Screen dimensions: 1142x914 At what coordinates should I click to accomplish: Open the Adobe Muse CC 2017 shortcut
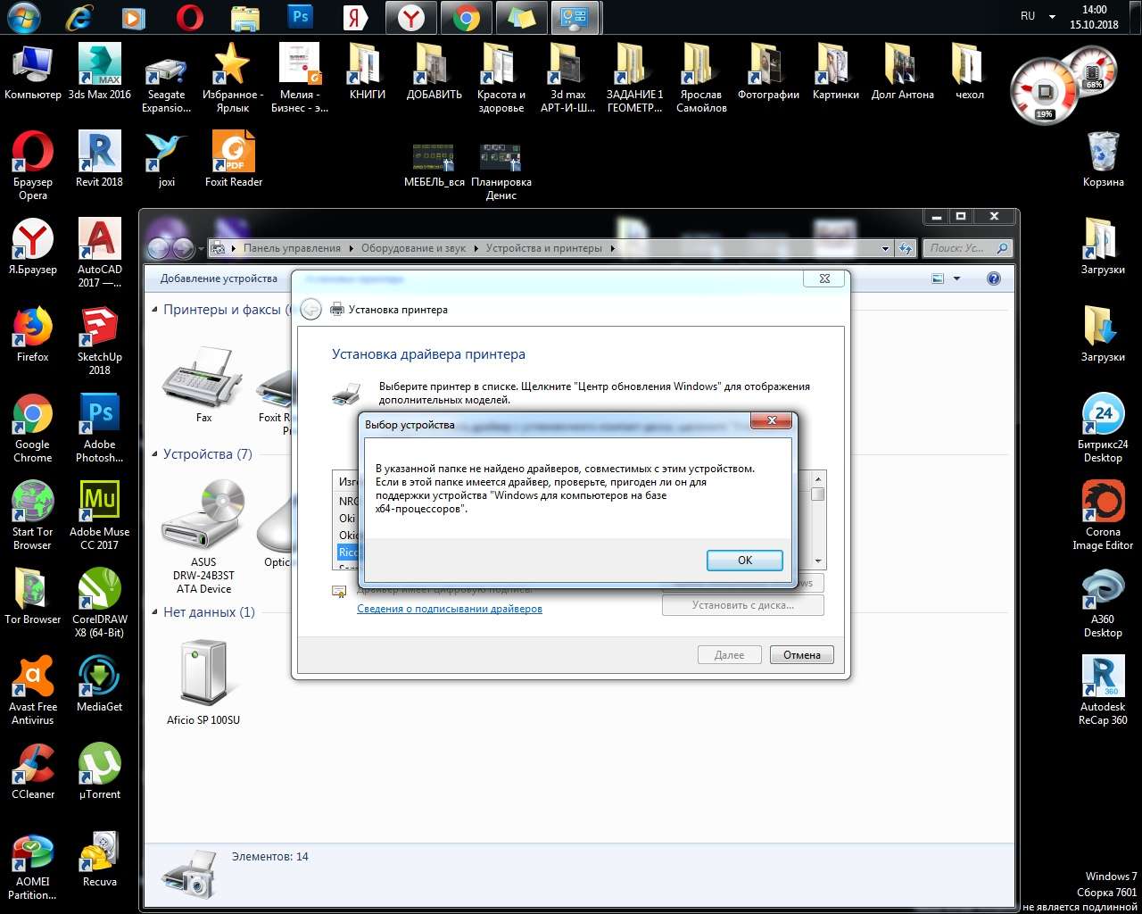pyautogui.click(x=100, y=516)
